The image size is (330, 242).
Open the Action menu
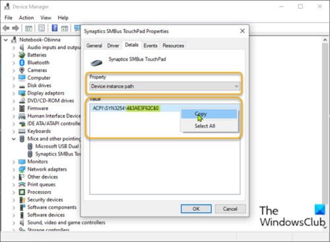pyautogui.click(x=26, y=18)
